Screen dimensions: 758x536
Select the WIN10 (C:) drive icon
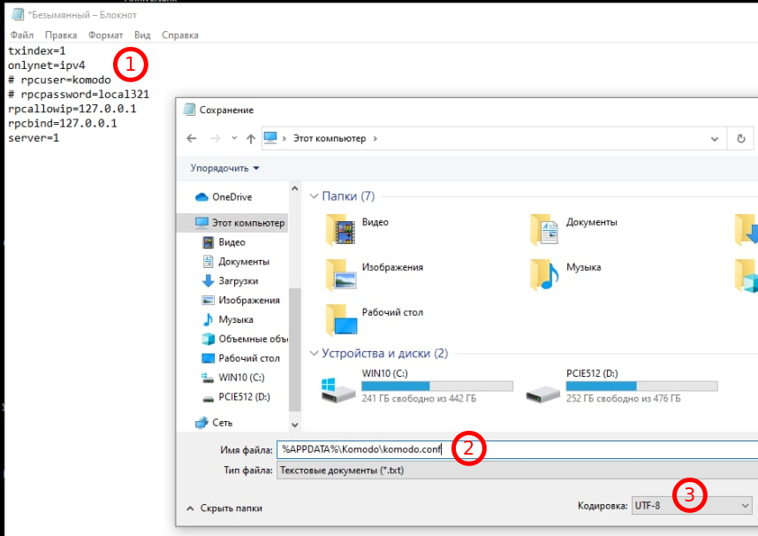337,390
